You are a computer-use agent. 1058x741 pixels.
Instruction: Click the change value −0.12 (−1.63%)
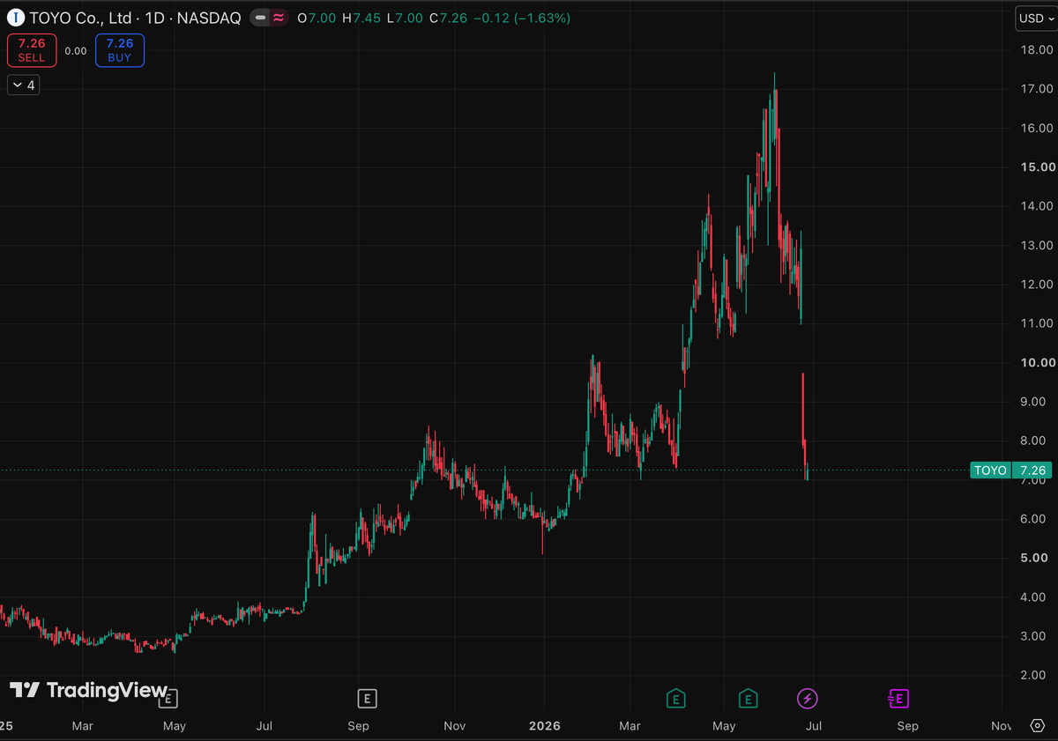(x=522, y=18)
